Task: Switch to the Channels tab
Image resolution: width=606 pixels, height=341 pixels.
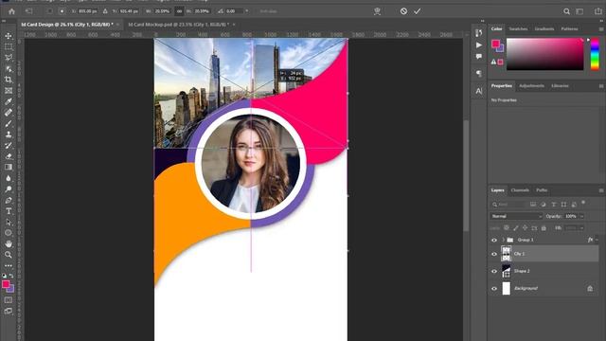Action: click(520, 190)
